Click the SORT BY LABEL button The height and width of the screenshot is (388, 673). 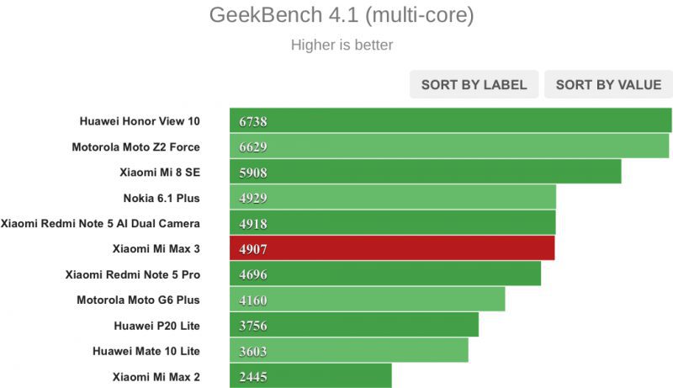pos(474,84)
